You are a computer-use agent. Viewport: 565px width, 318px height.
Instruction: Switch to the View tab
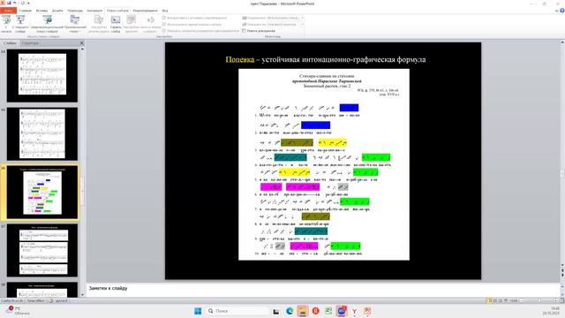pos(165,11)
